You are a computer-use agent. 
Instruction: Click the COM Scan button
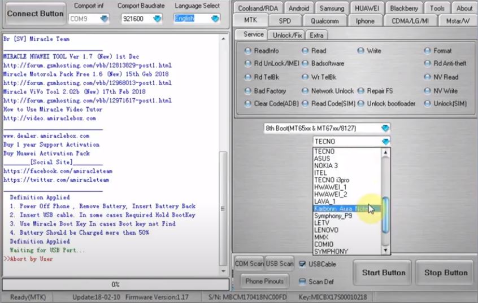[249, 264]
